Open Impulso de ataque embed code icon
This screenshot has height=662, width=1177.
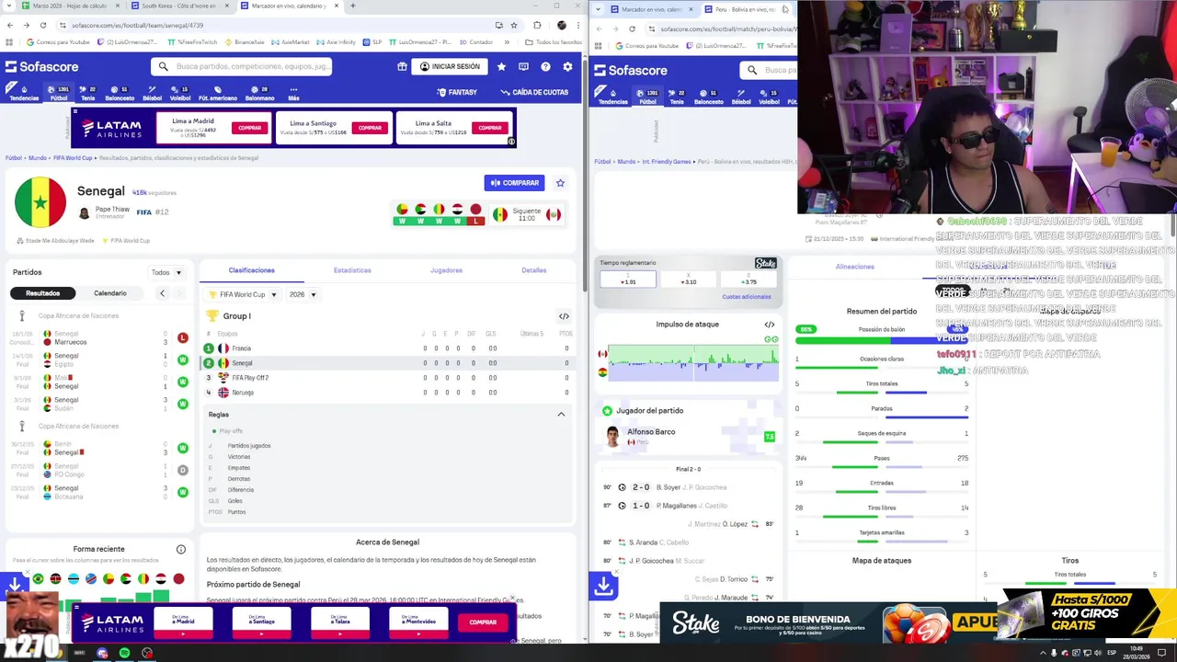pyautogui.click(x=770, y=325)
